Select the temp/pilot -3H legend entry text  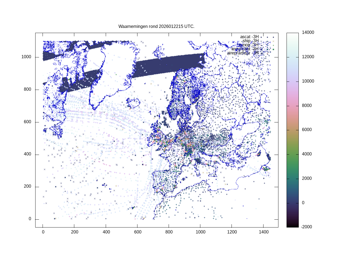(245, 49)
